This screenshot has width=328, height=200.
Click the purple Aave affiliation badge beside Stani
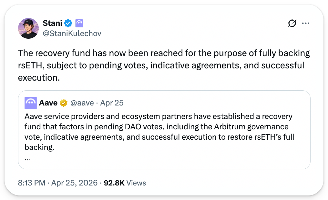[x=79, y=23]
